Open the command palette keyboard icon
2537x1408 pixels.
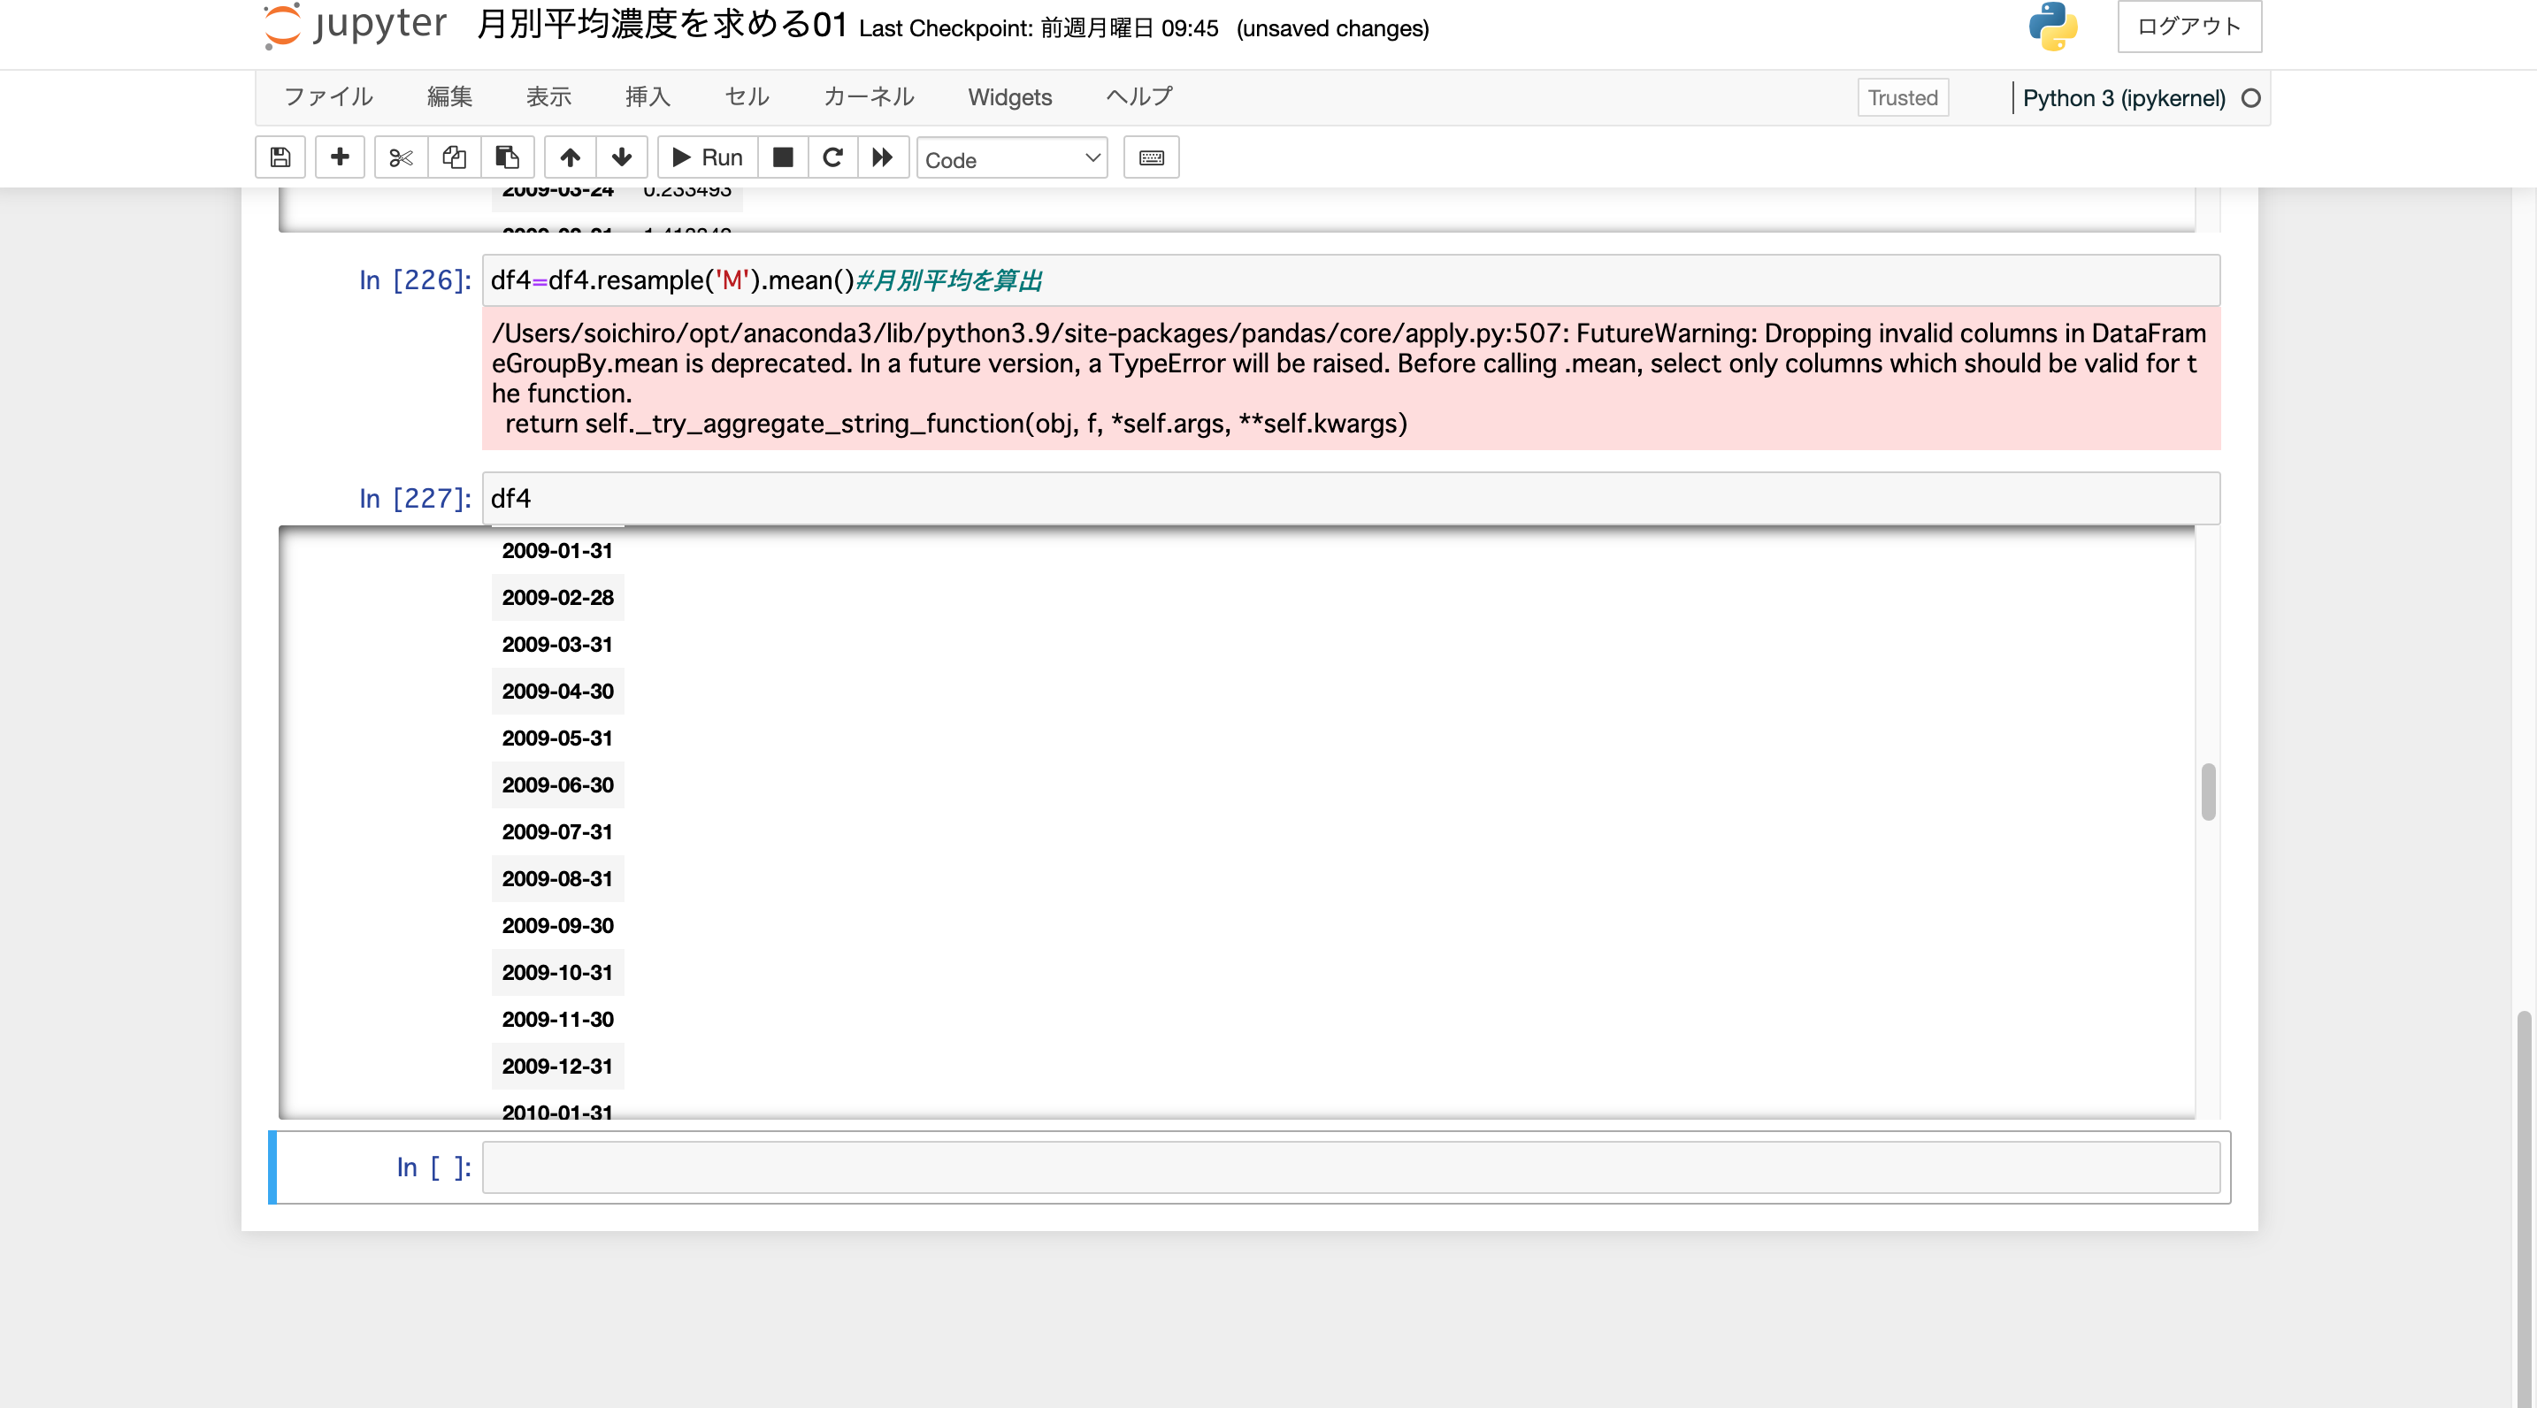1152,157
